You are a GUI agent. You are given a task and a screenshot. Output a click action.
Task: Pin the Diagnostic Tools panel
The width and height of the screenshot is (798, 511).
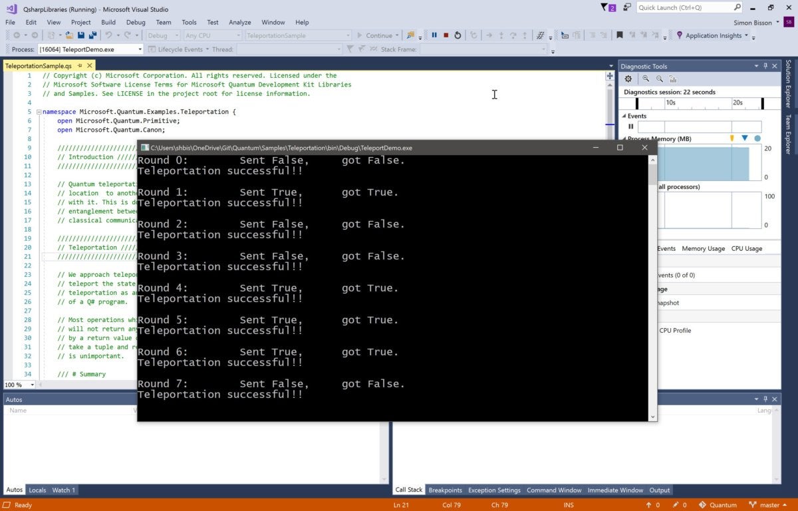coord(765,66)
